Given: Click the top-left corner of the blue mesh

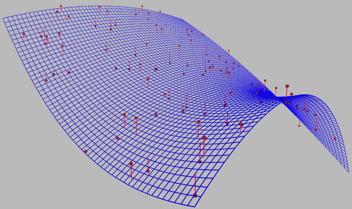Looking at the screenshot, I should [x=3, y=18].
